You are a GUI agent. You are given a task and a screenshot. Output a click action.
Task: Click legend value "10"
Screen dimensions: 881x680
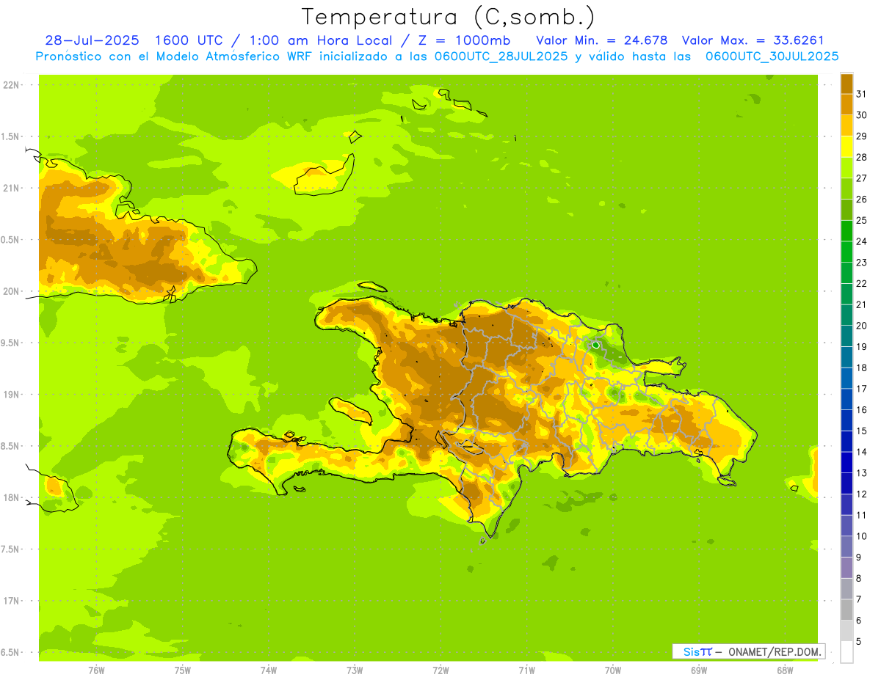861,536
